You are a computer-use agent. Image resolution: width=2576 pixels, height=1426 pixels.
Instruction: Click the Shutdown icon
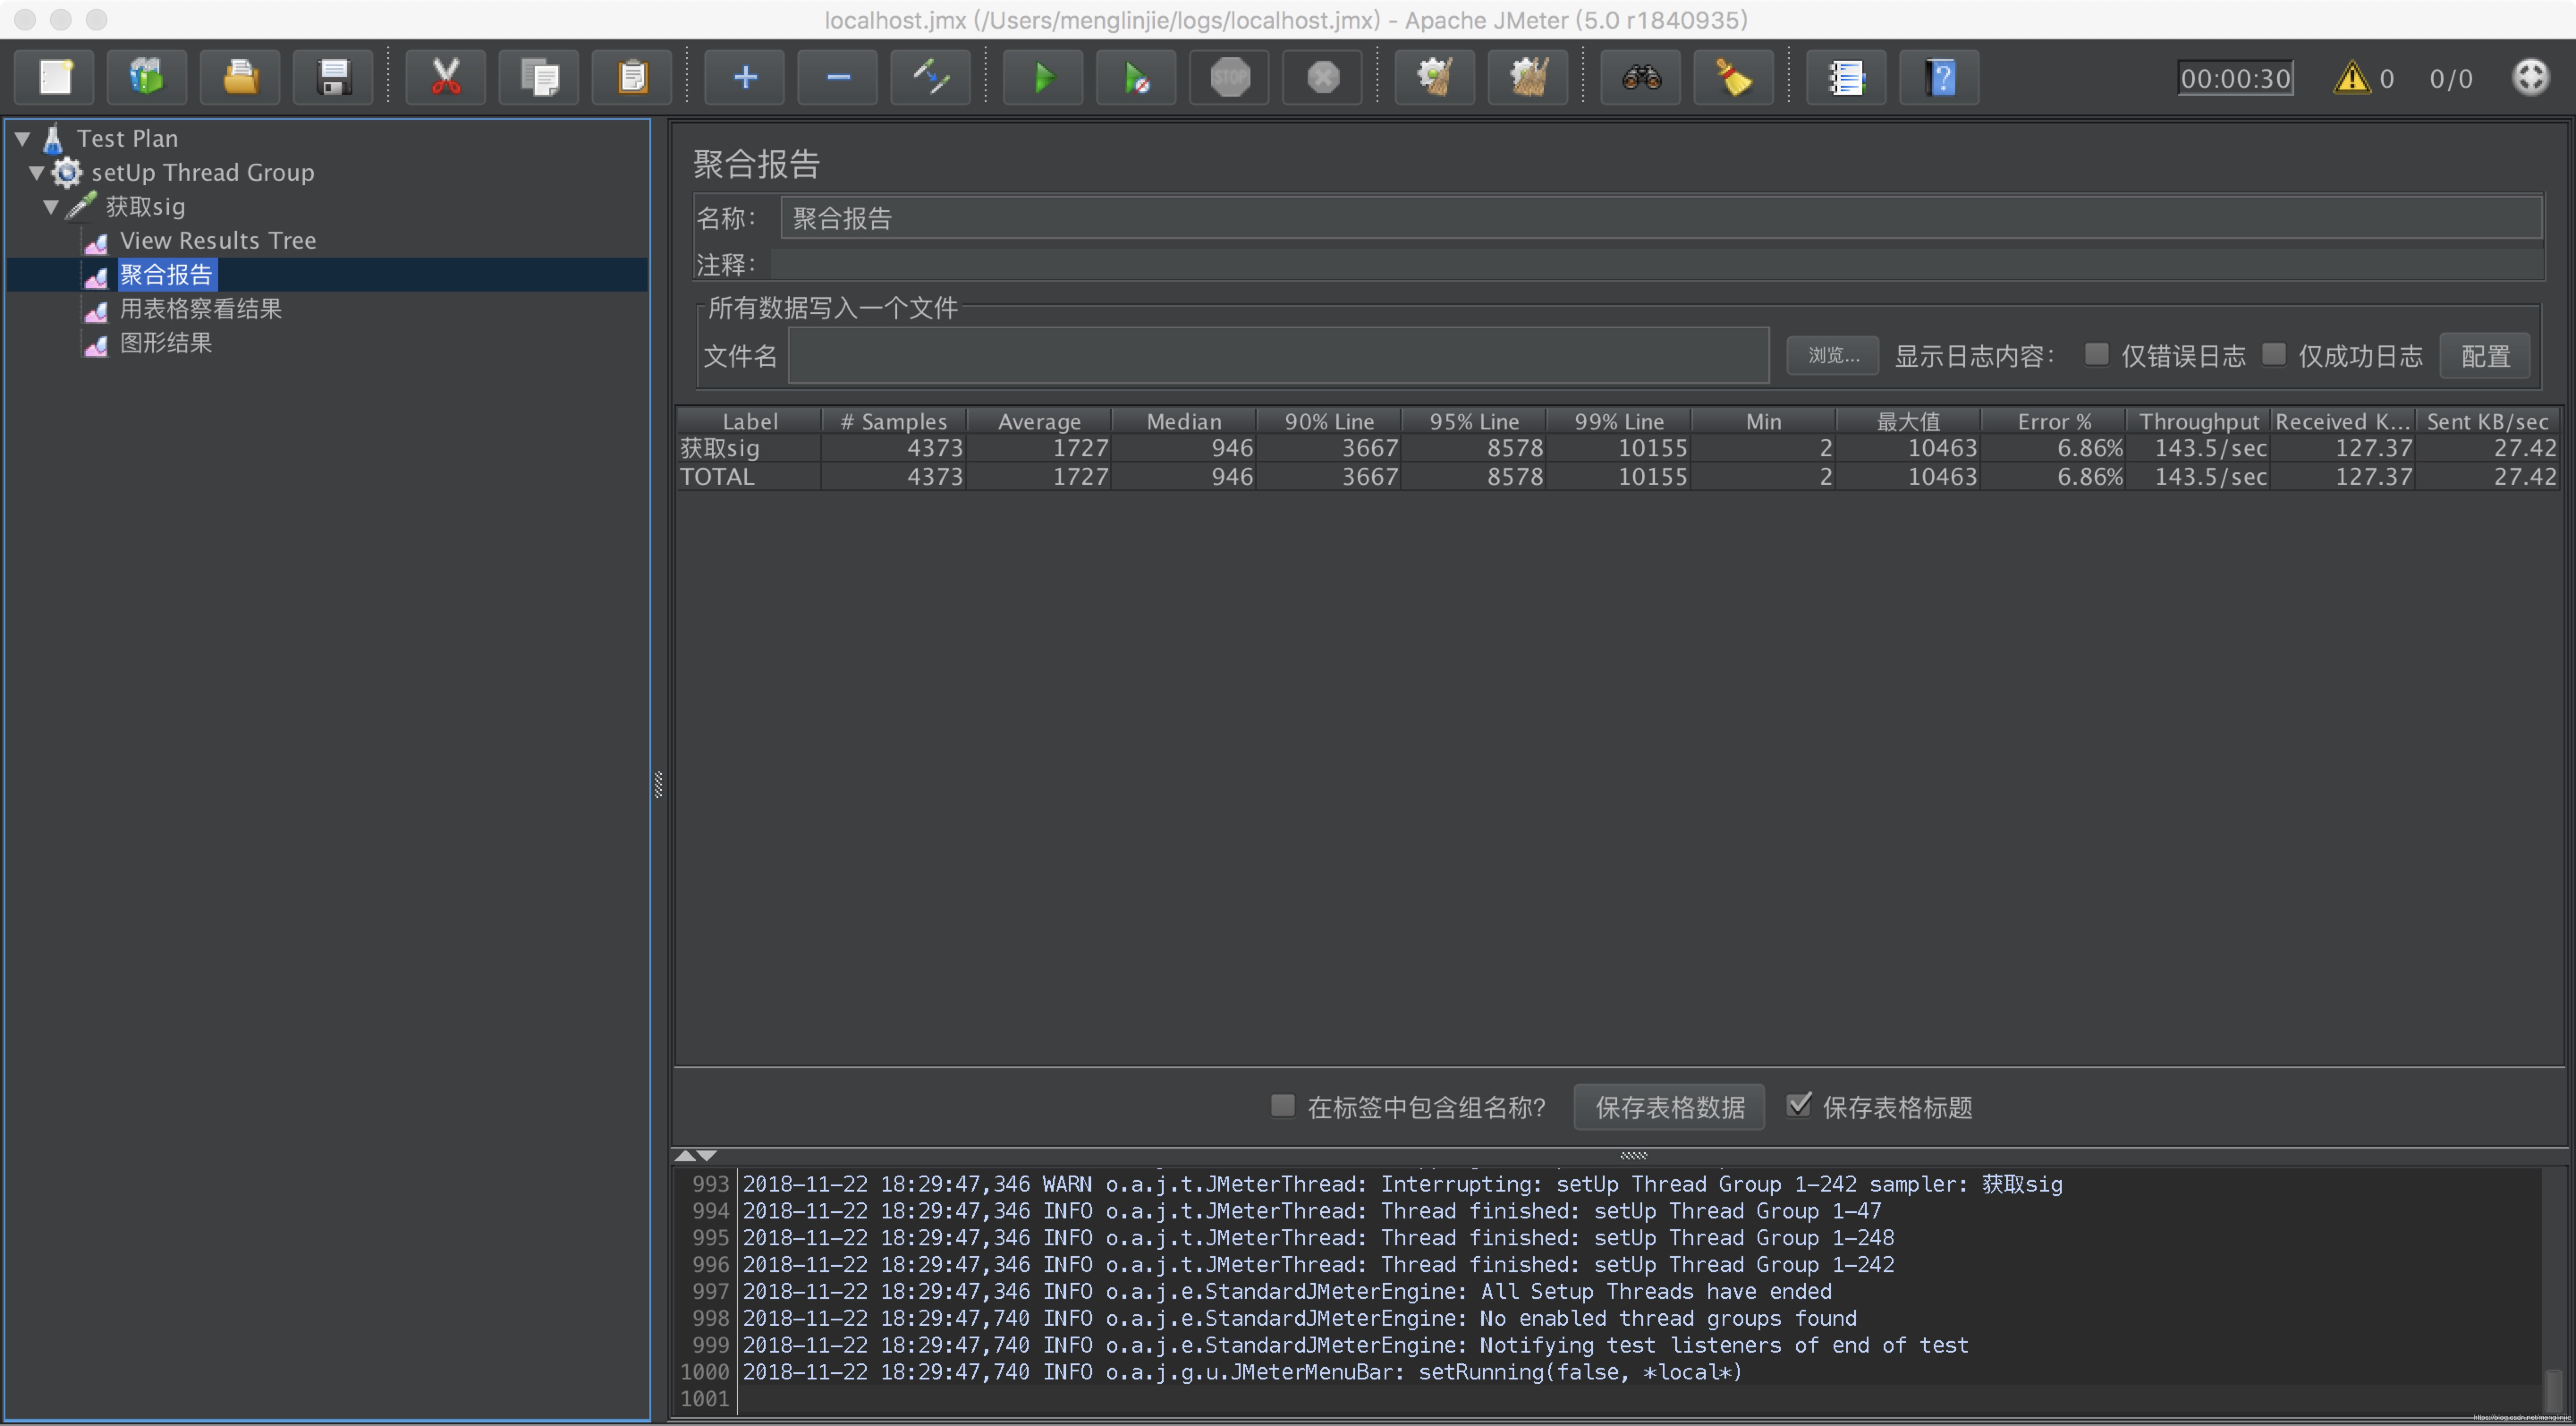tap(1322, 77)
